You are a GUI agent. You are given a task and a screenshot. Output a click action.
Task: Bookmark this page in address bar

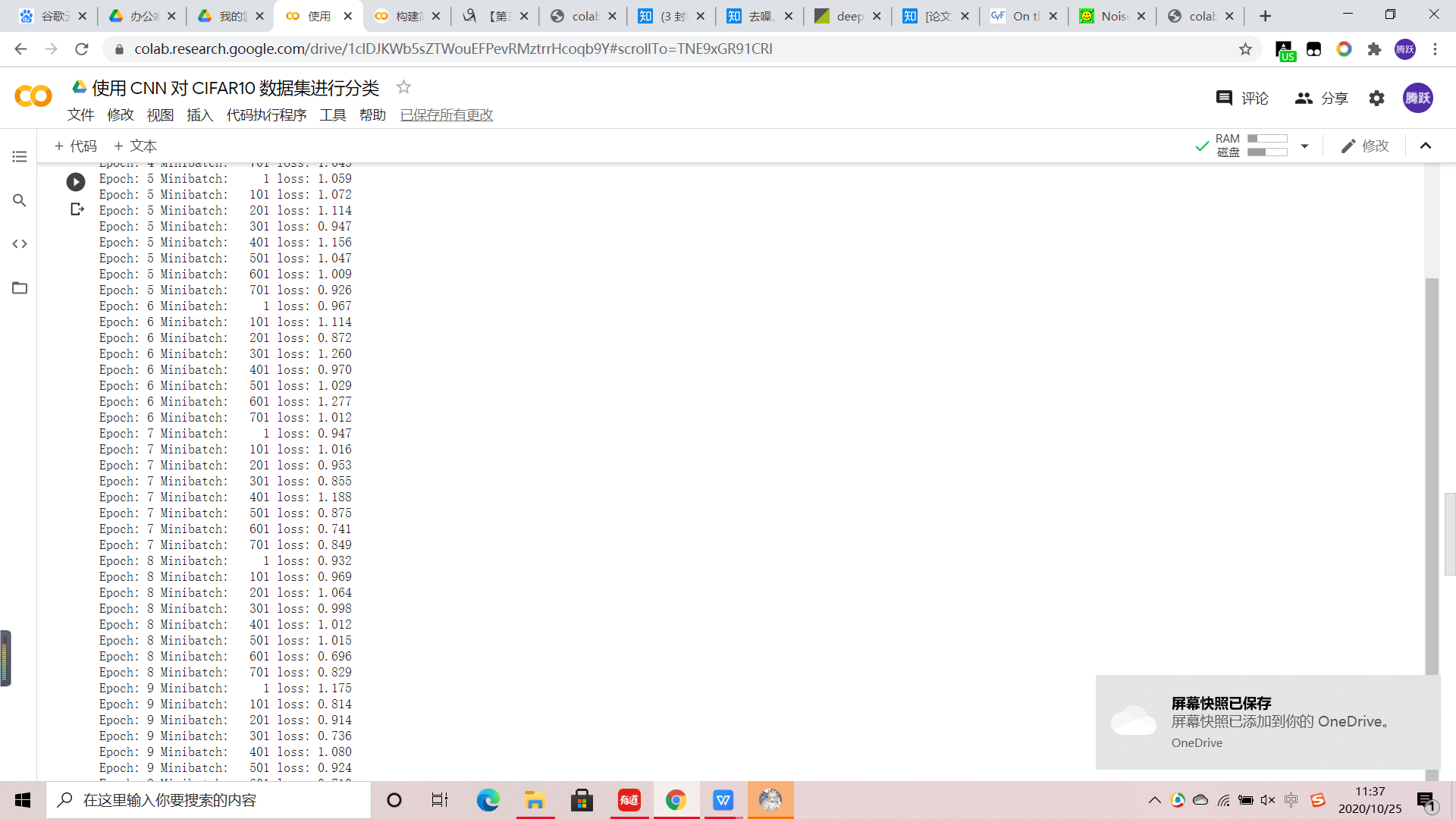(1245, 49)
